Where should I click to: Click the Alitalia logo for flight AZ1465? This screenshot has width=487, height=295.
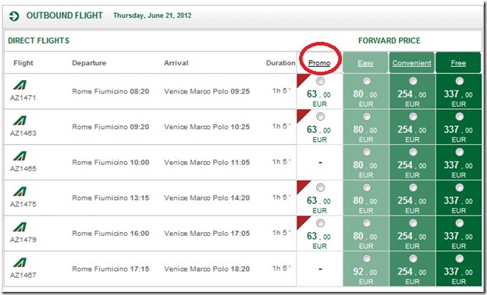(x=20, y=156)
